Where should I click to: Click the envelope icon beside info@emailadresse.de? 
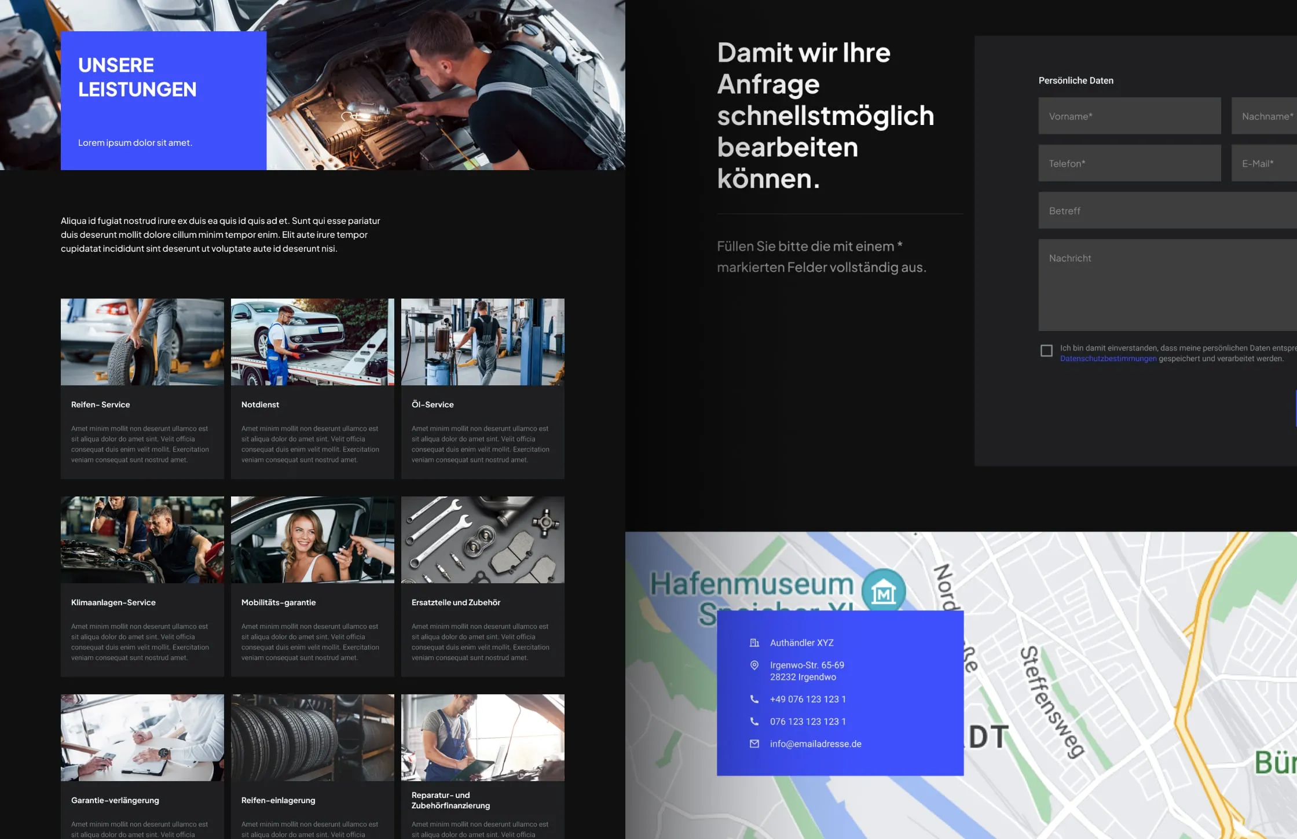click(754, 744)
